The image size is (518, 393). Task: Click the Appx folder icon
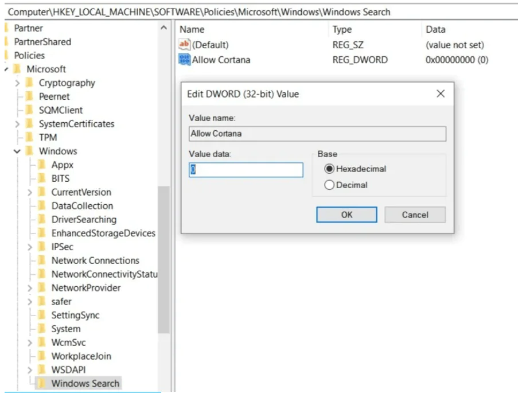click(42, 165)
